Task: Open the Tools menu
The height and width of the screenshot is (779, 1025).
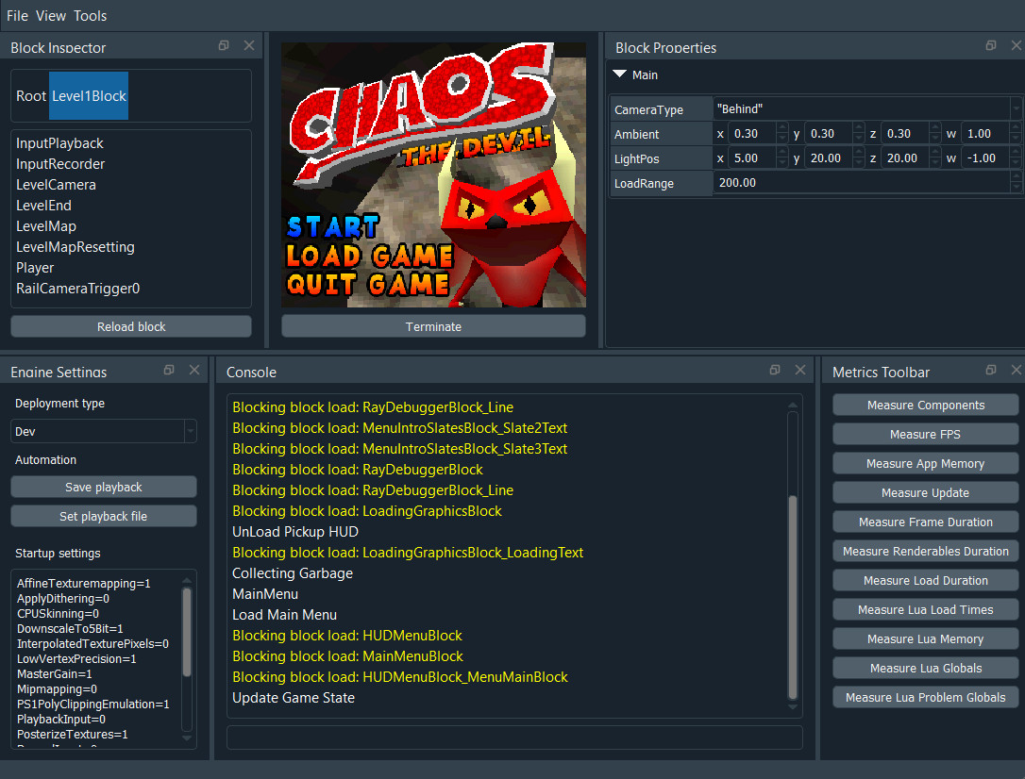Action: 91,16
